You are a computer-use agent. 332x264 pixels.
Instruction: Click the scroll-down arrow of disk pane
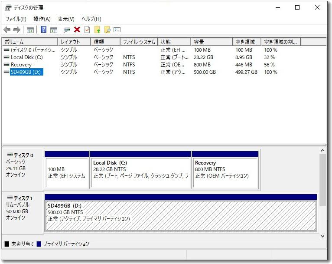tap(322, 235)
